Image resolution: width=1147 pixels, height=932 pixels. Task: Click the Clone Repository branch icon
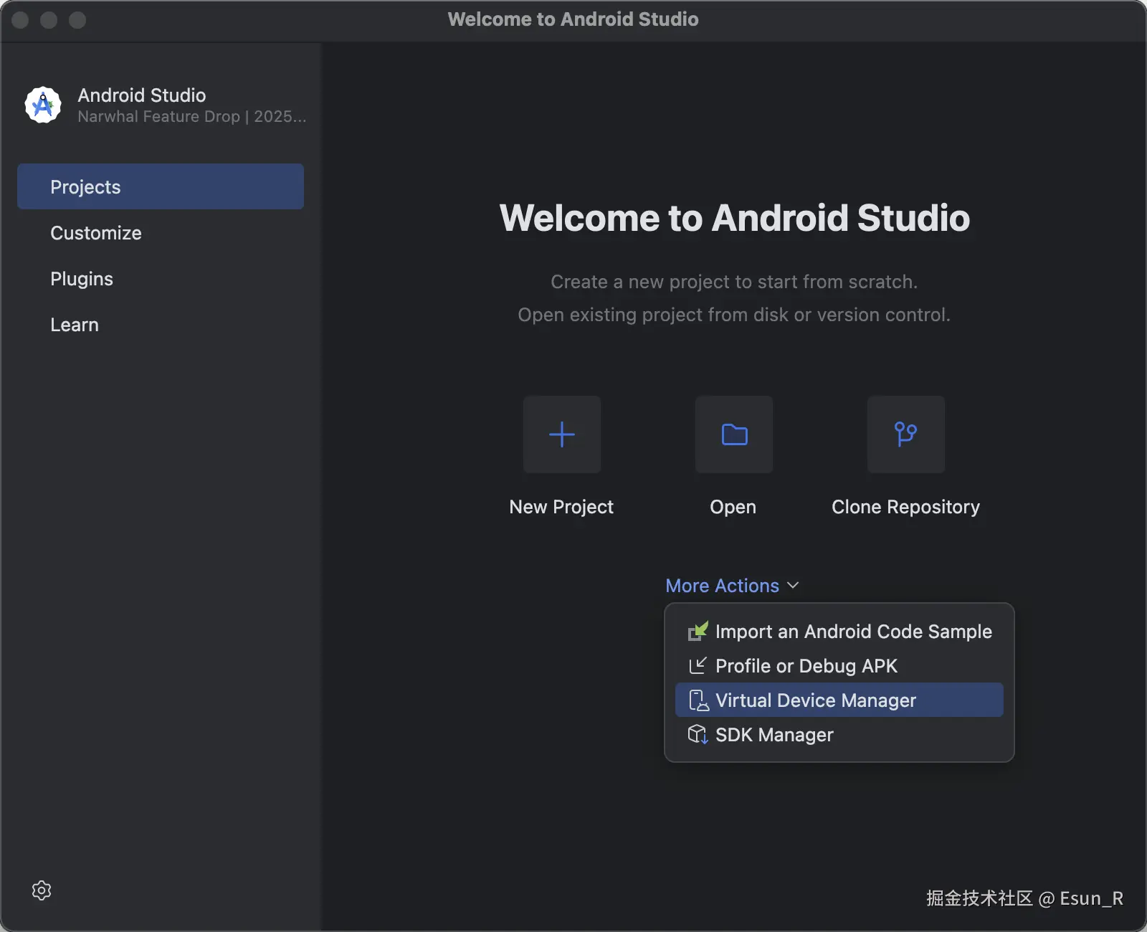coord(906,434)
